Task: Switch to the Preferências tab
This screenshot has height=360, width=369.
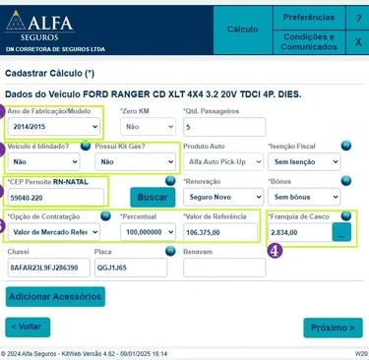Action: [309, 18]
